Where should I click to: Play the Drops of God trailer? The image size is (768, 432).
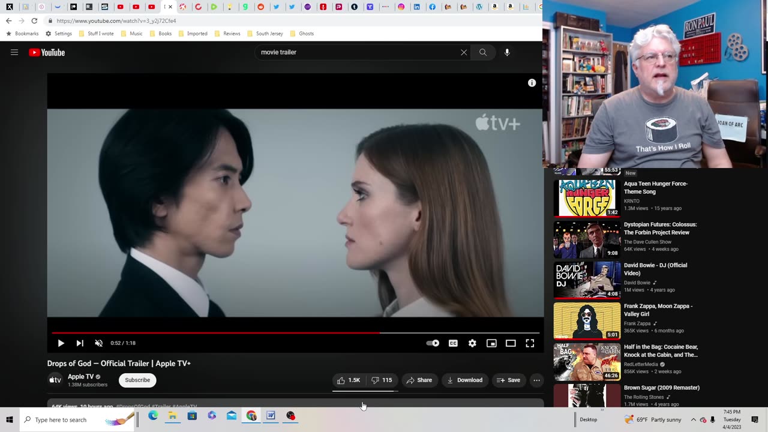coord(61,343)
